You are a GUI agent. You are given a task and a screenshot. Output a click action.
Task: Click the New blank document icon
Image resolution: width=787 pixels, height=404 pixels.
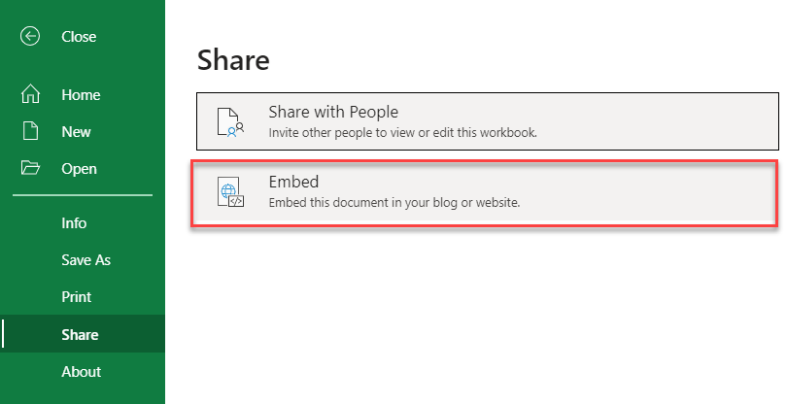tap(31, 132)
